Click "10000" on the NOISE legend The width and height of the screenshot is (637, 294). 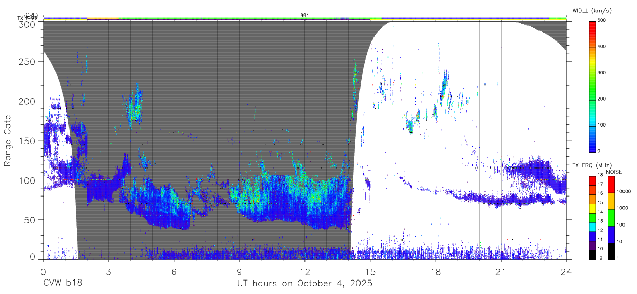(x=625, y=191)
